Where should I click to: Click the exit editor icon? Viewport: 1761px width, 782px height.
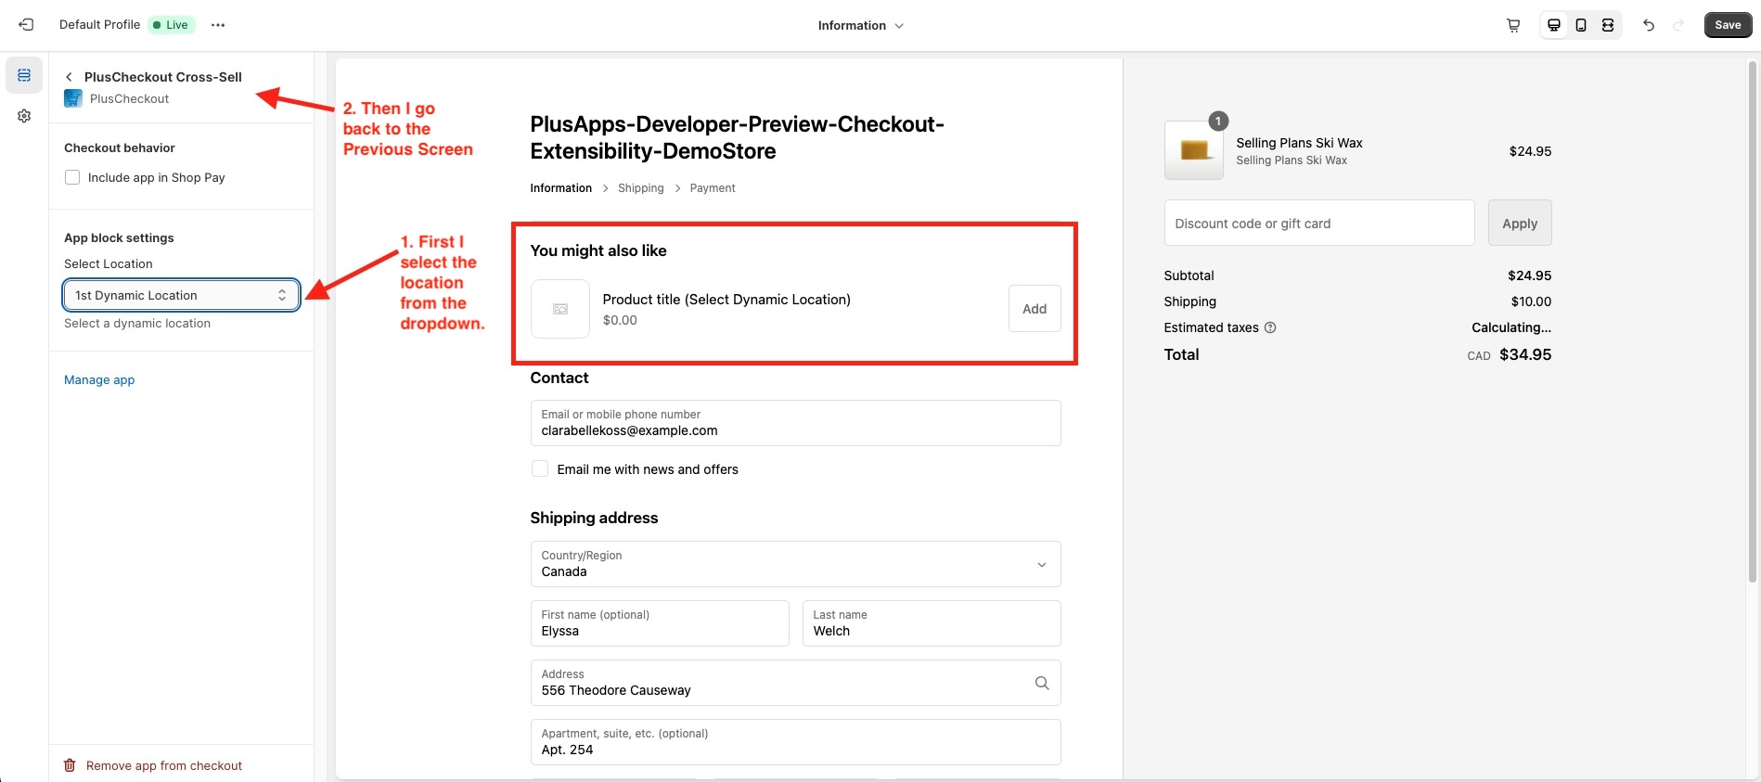click(26, 25)
